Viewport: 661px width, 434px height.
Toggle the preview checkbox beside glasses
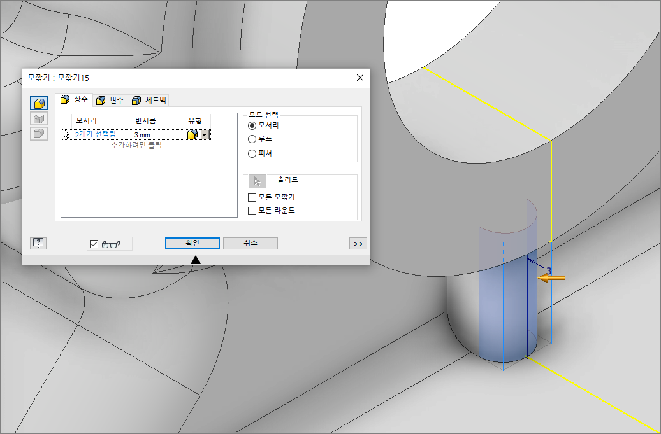[94, 244]
